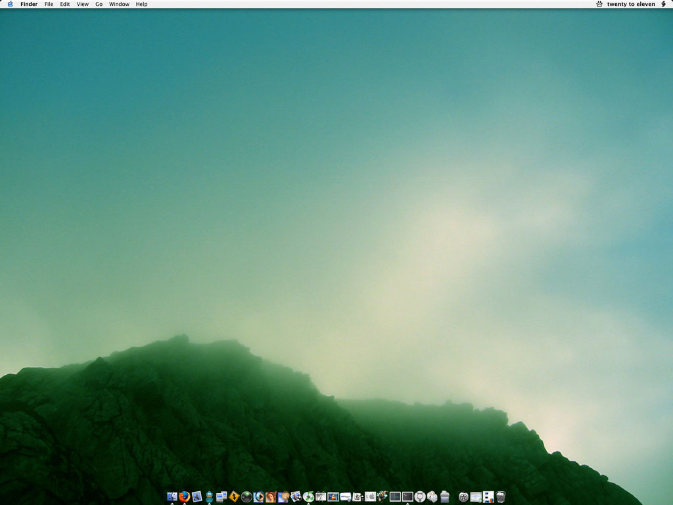
Task: Click the 'twenty to eleven' fuzzy clock
Action: (x=631, y=5)
